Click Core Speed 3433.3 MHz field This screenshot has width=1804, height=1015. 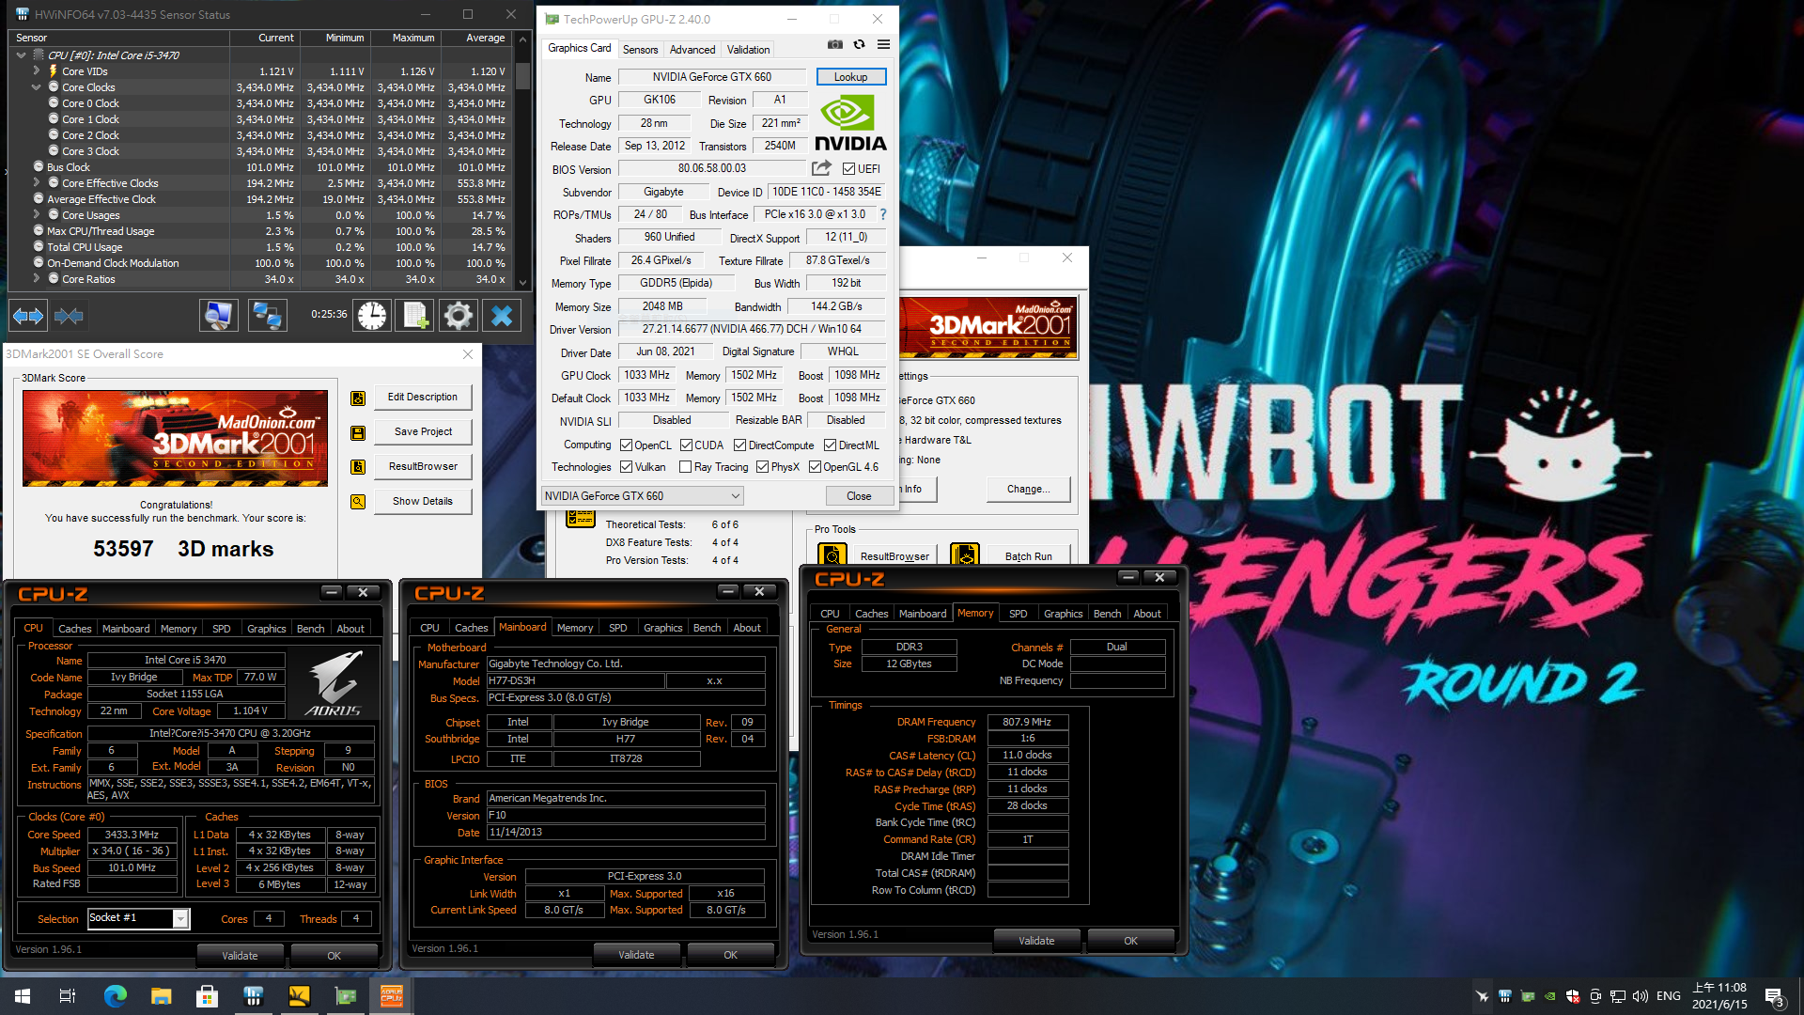click(132, 835)
